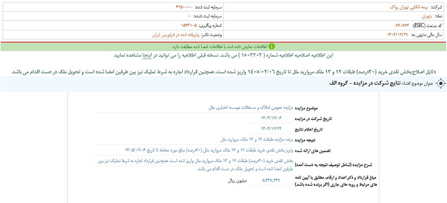Click the مبلغ قرارداد label

(x=336, y=181)
